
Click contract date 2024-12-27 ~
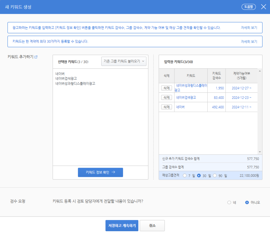(x=241, y=88)
